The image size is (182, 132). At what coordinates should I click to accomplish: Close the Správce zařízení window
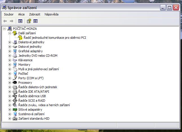tap(176, 8)
